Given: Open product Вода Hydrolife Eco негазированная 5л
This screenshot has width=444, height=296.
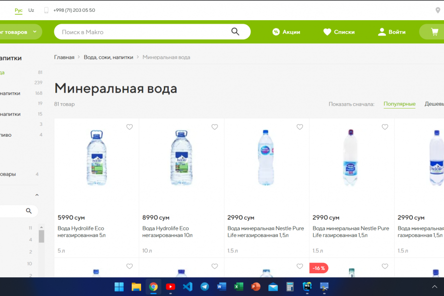Looking at the screenshot, I should pyautogui.click(x=81, y=232).
